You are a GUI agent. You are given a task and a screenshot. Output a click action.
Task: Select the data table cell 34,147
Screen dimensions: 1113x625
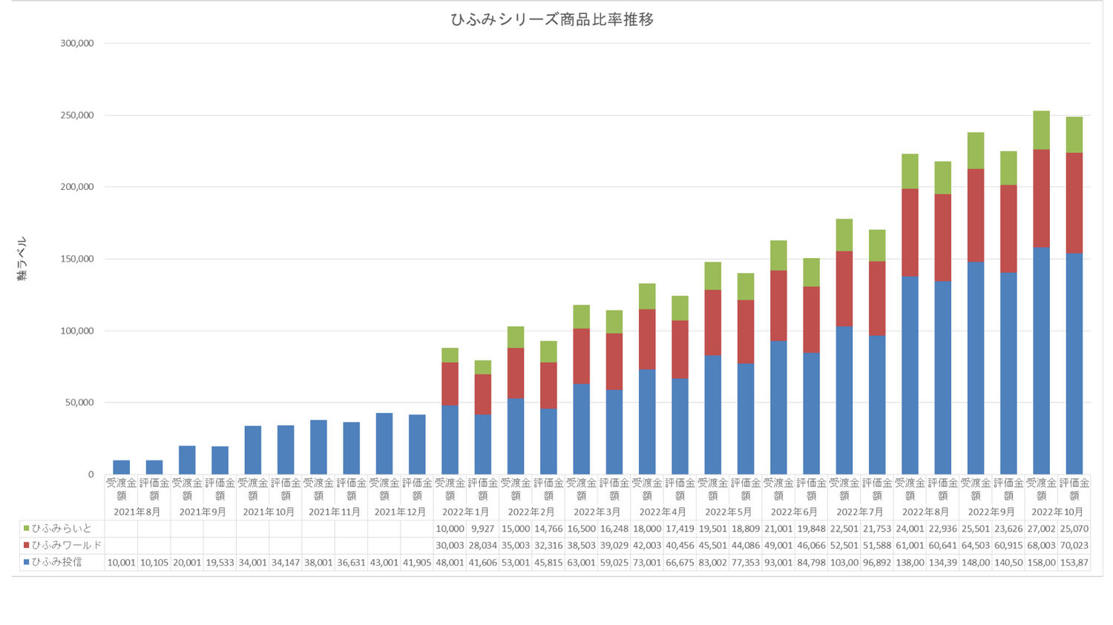286,563
